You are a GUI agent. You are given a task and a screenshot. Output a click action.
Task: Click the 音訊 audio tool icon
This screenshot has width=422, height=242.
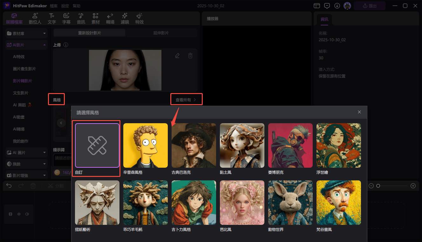[81, 18]
